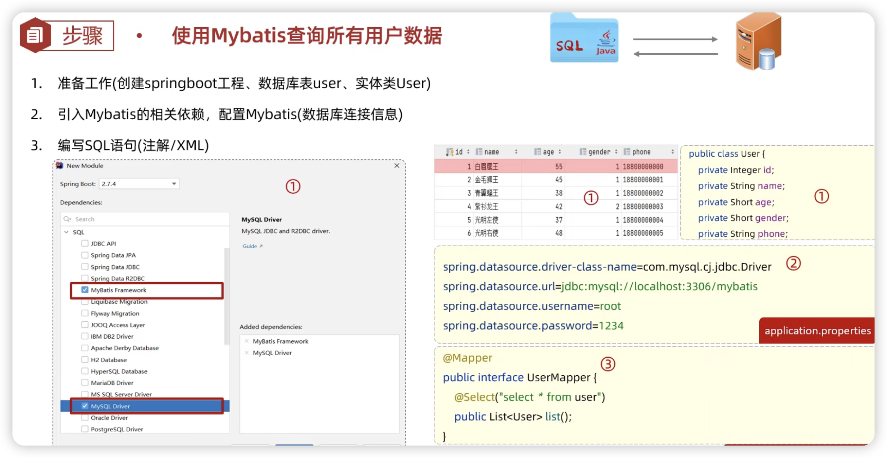Click the red steps document icon
The image size is (887, 458).
click(35, 35)
